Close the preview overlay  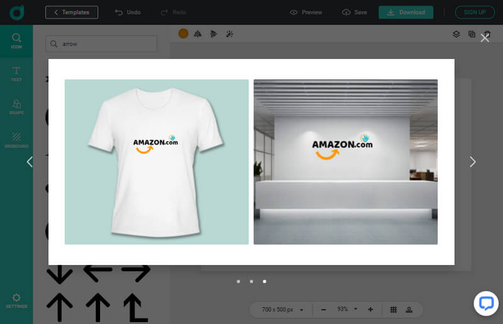click(x=485, y=38)
